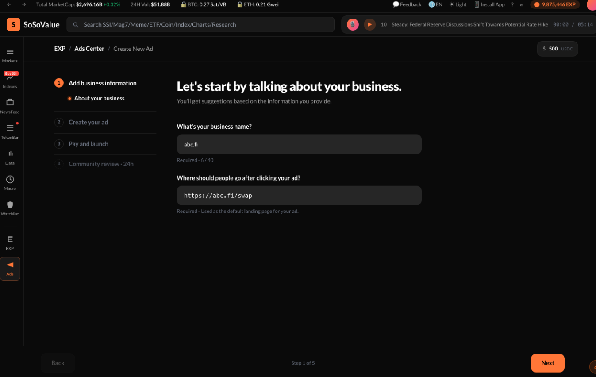This screenshot has height=377, width=596.
Task: Open the Markets sidebar section
Action: [x=10, y=56]
